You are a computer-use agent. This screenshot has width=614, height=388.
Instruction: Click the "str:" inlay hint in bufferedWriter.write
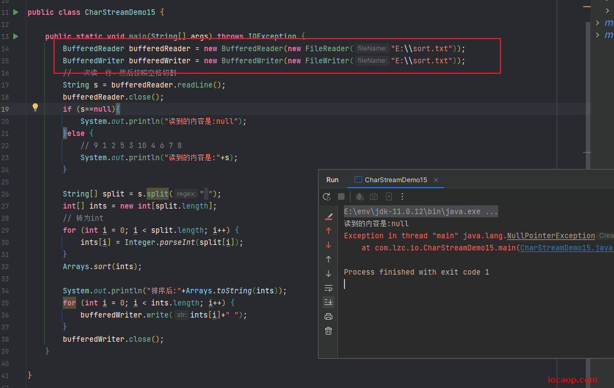pos(181,315)
